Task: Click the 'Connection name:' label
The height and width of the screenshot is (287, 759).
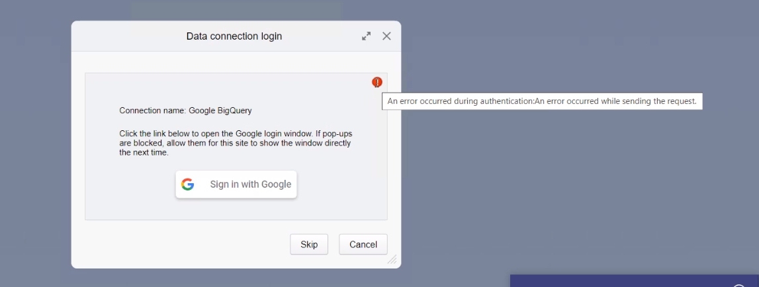Action: (152, 110)
